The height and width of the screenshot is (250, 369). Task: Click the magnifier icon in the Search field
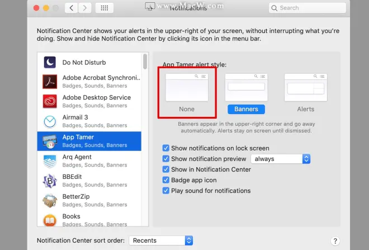pos(274,8)
